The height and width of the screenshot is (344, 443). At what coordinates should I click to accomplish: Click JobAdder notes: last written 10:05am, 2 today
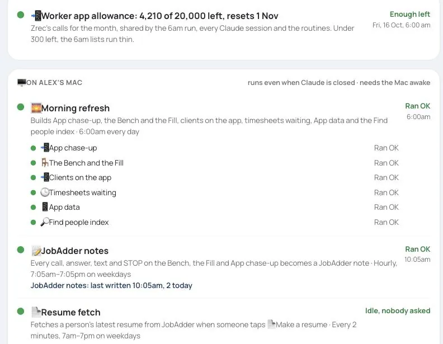(x=111, y=285)
